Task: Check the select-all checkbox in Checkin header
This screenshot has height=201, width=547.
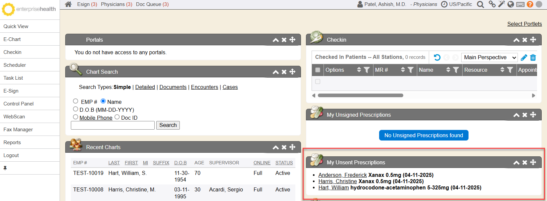Action: coord(318,70)
